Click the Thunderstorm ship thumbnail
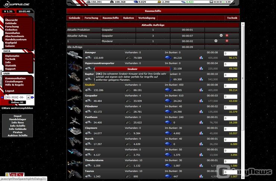Image resolution: width=276 pixels, height=181 pixels. pyautogui.click(x=75, y=163)
